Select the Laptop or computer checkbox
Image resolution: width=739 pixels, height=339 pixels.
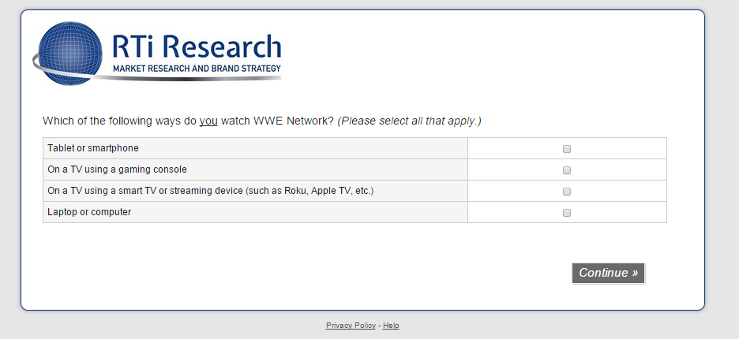pos(567,212)
